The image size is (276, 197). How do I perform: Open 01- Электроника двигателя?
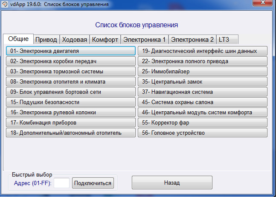(x=71, y=51)
